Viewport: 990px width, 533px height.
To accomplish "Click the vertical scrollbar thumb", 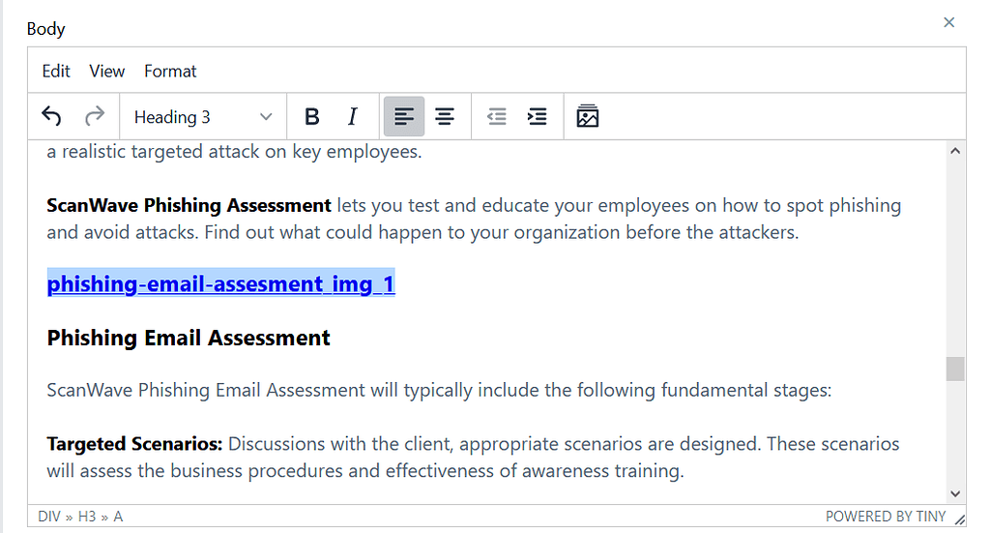I will [955, 369].
